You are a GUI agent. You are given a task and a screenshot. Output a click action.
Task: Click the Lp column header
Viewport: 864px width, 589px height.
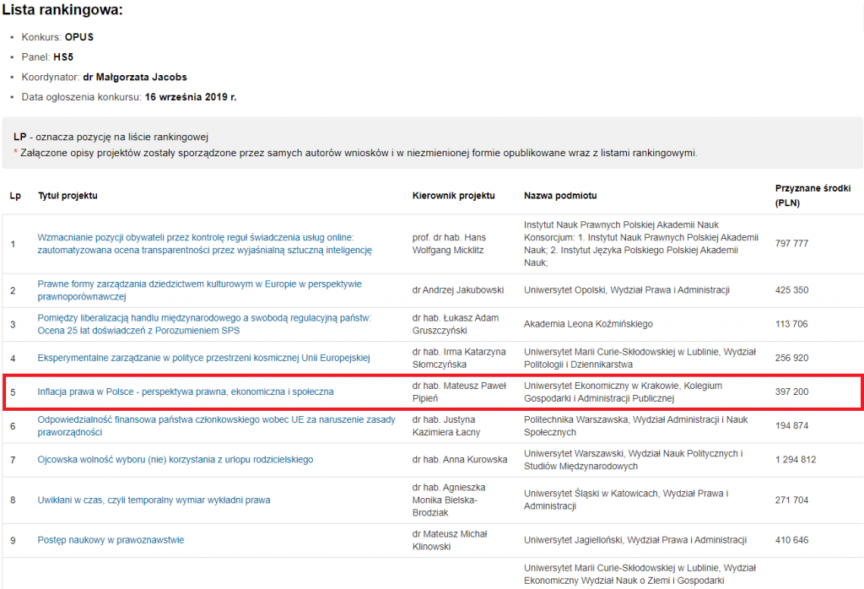pos(14,196)
